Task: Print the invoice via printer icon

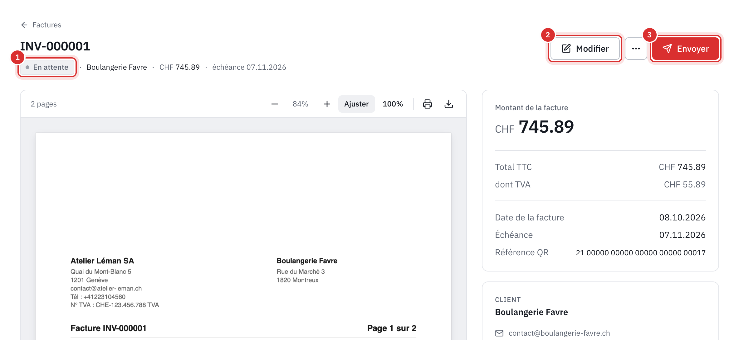Action: tap(428, 104)
